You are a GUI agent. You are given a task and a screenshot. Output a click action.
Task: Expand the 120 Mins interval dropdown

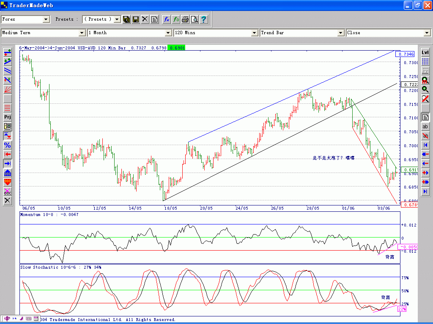tap(255, 33)
